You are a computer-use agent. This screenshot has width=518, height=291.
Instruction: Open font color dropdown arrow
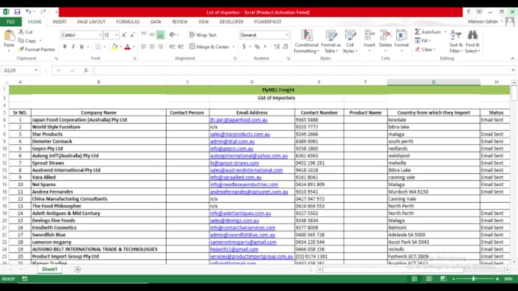pos(134,46)
